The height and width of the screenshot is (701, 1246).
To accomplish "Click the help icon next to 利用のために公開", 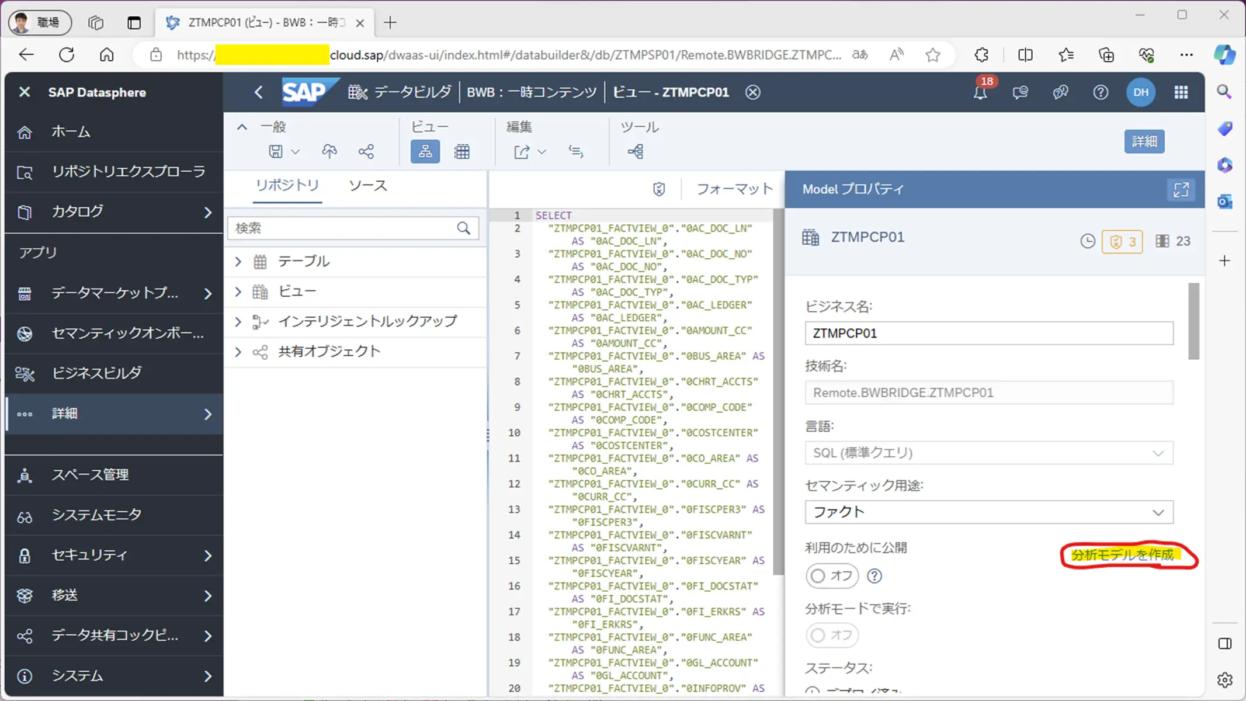I will 874,577.
